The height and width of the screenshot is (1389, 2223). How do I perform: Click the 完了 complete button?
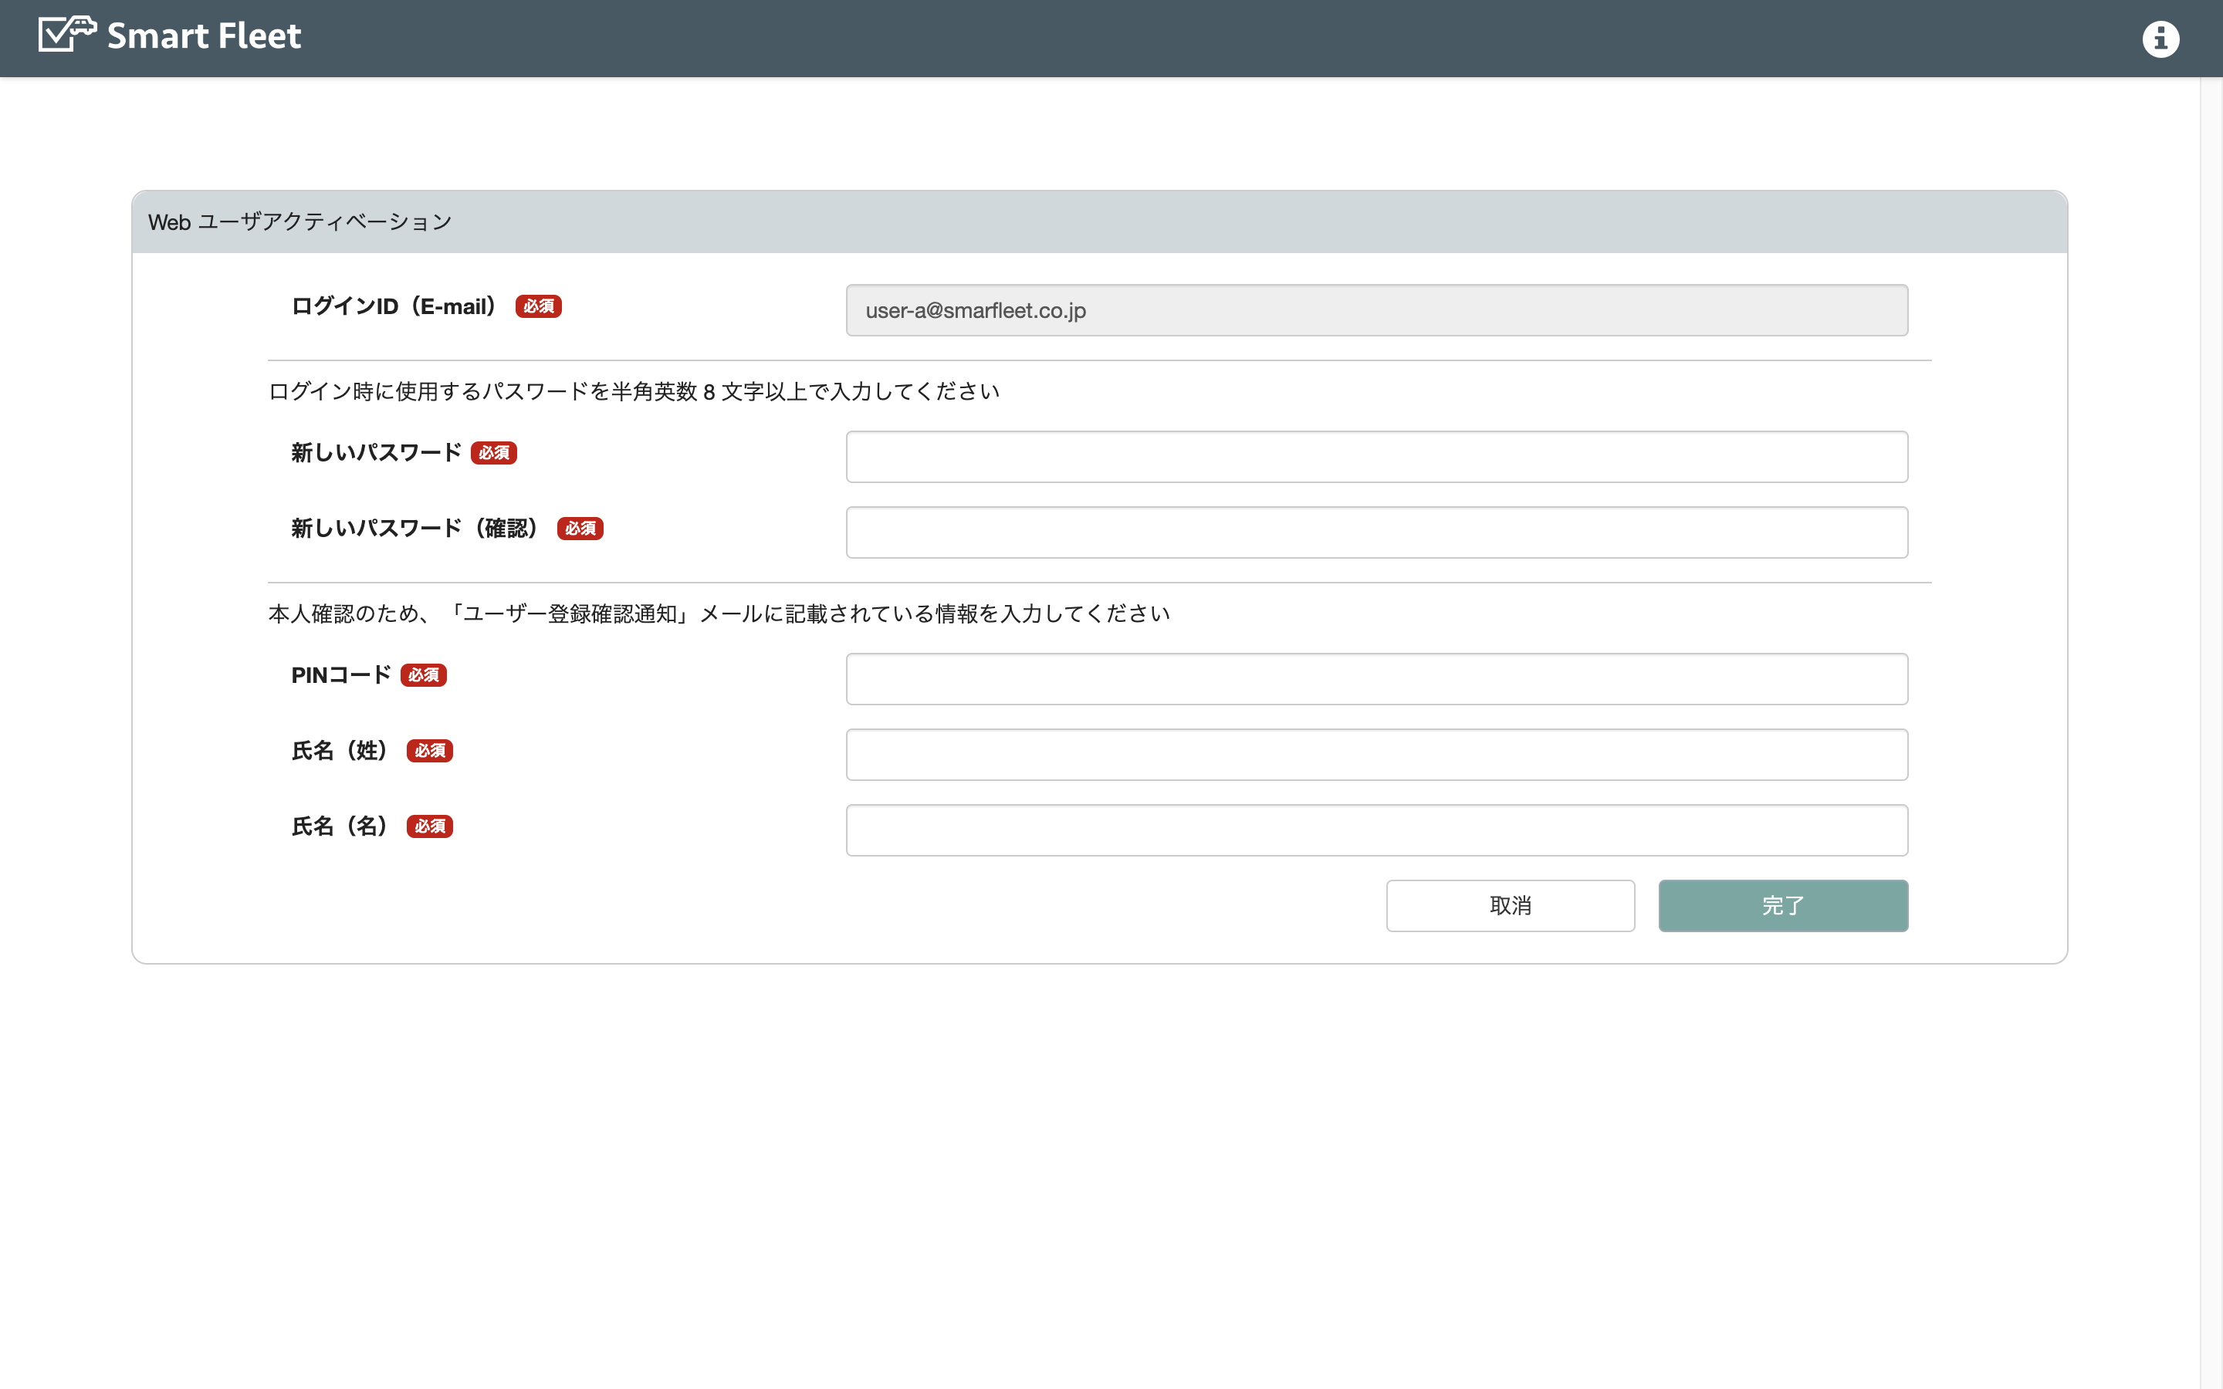coord(1783,906)
